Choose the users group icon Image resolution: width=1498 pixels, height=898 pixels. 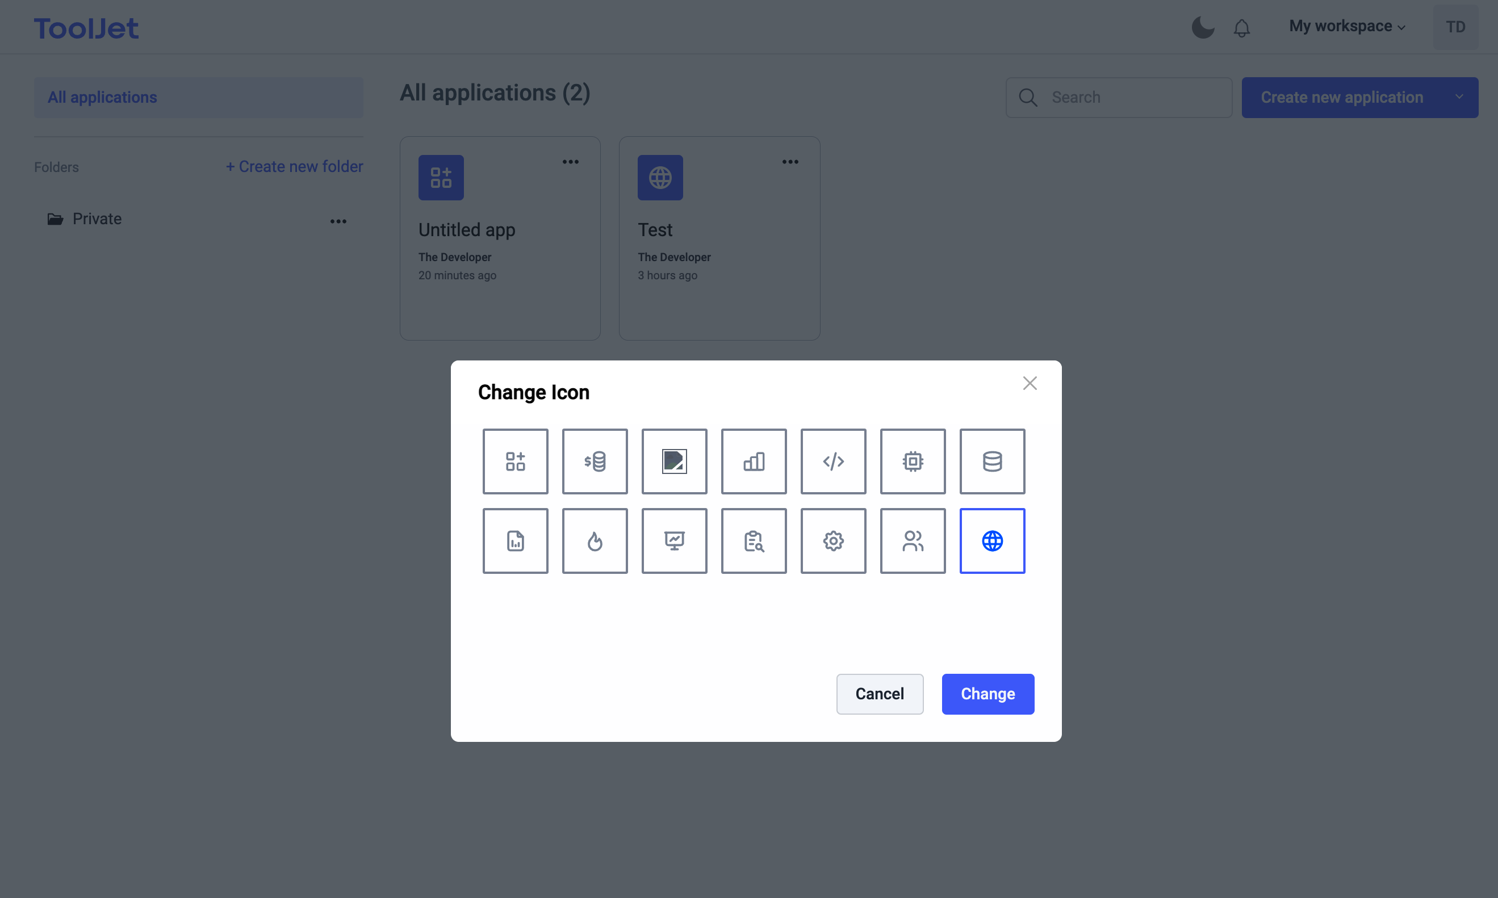912,540
